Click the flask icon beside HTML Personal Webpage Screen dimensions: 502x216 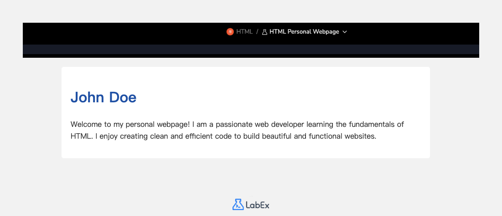tap(264, 32)
